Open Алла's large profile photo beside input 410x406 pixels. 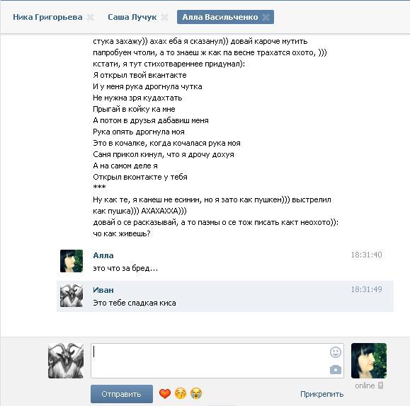[369, 361]
